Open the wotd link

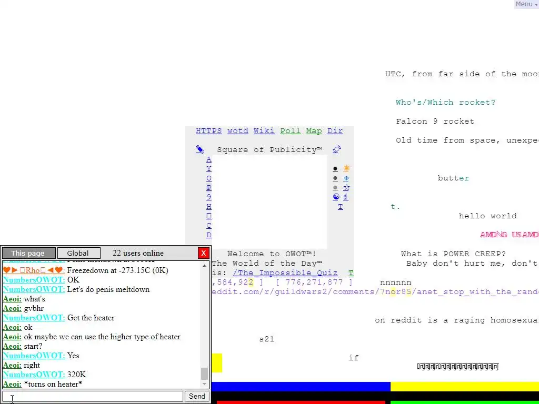237,131
